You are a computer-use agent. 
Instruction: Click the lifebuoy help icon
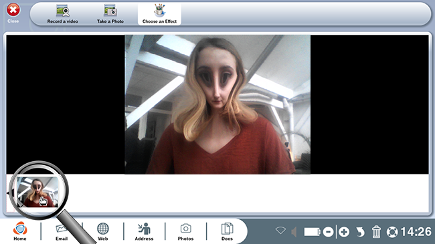(x=392, y=232)
